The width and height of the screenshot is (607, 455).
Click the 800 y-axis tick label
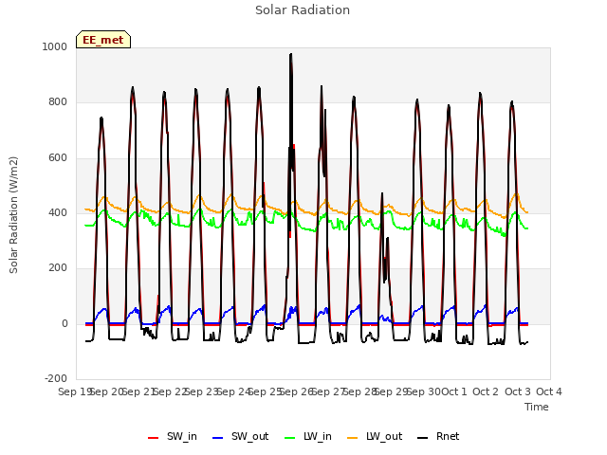pos(58,101)
